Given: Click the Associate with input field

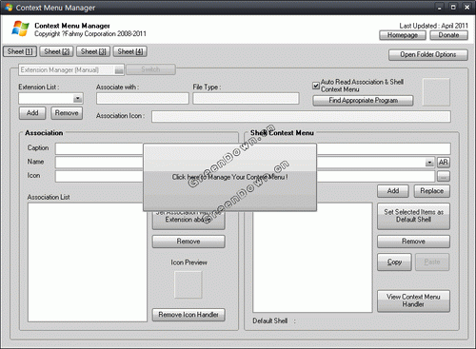Looking at the screenshot, I should (x=143, y=99).
